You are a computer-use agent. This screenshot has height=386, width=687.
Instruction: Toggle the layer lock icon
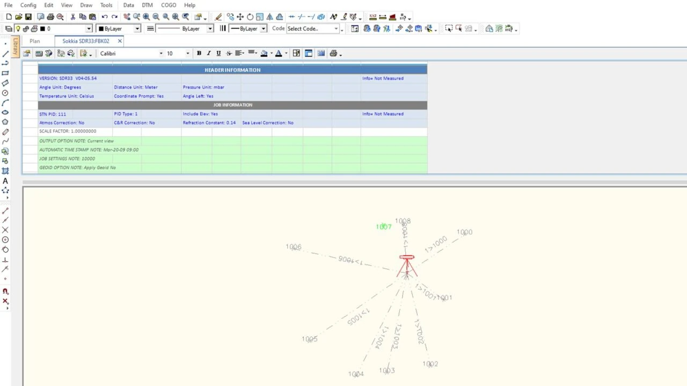coord(26,28)
